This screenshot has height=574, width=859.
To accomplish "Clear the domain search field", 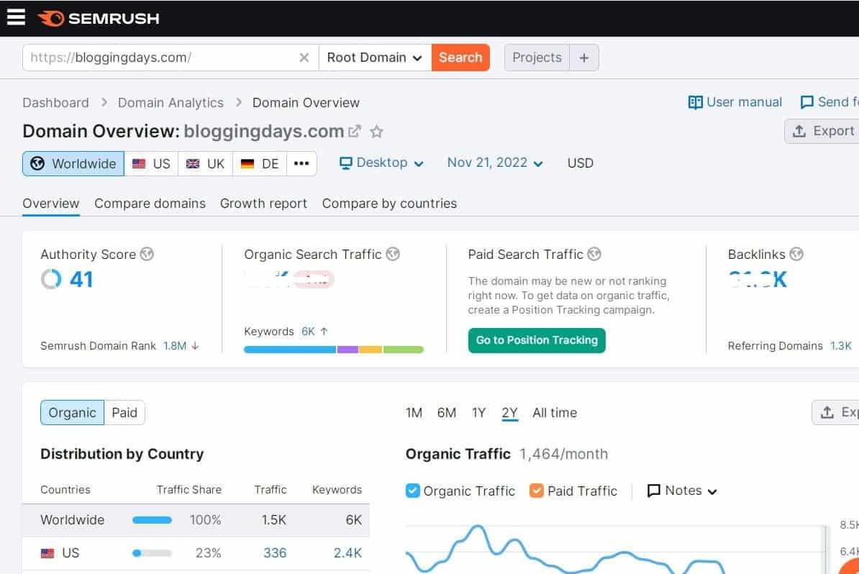I will (x=304, y=58).
